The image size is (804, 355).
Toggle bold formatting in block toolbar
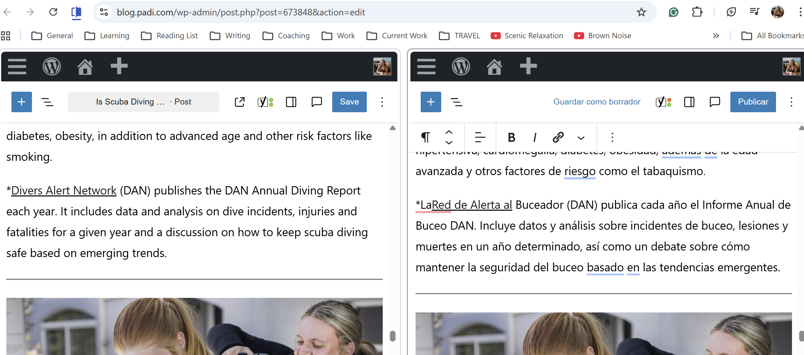(511, 137)
